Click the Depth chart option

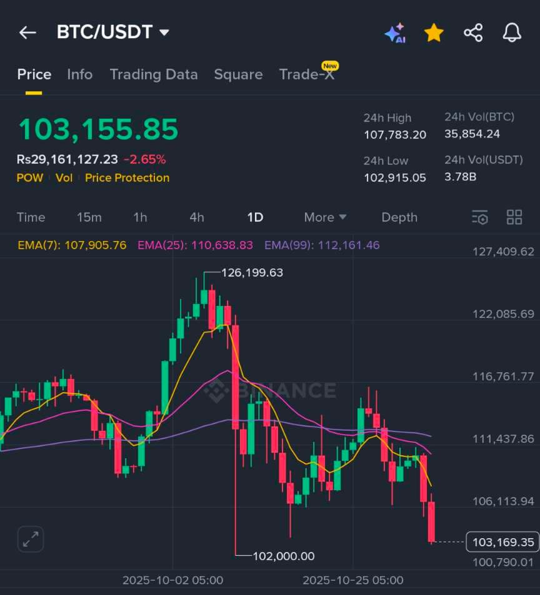[399, 217]
